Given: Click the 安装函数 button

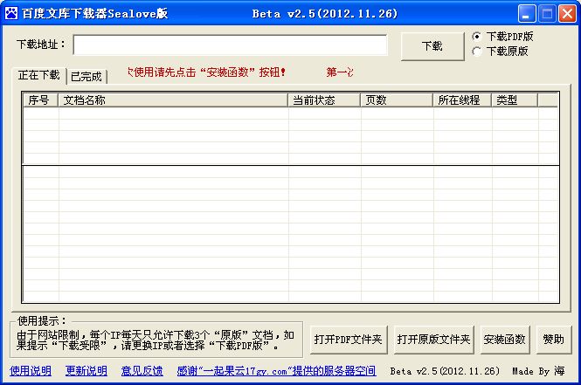Looking at the screenshot, I should [x=505, y=340].
